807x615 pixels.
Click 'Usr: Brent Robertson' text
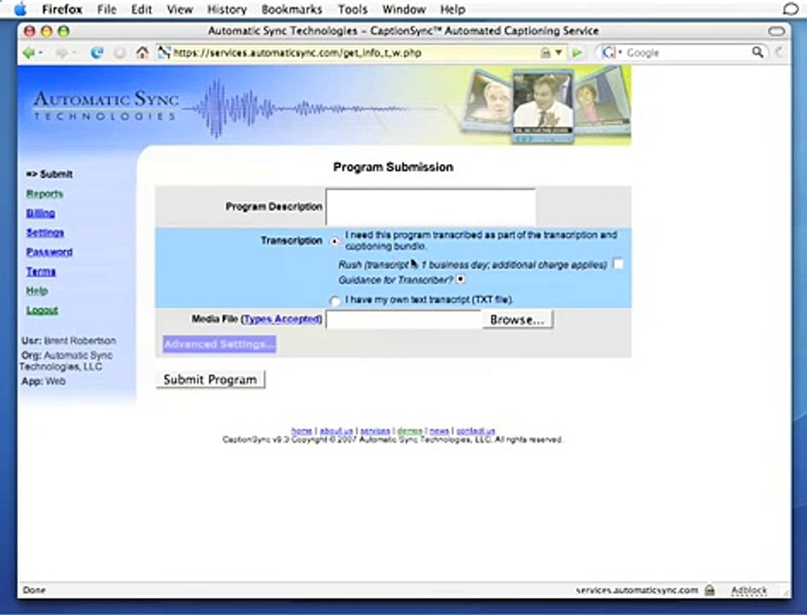coord(68,341)
